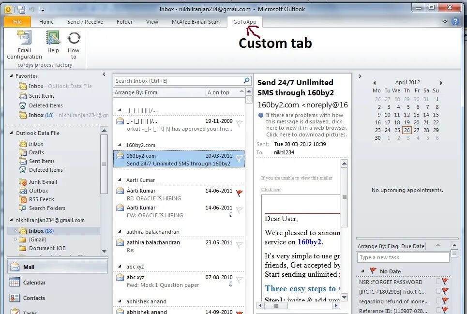Open the Outlook Help question mark icon
Screen dimensions: 467x314
point(455,21)
